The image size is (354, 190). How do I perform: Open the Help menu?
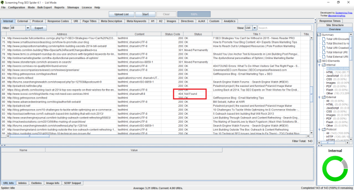97,7
